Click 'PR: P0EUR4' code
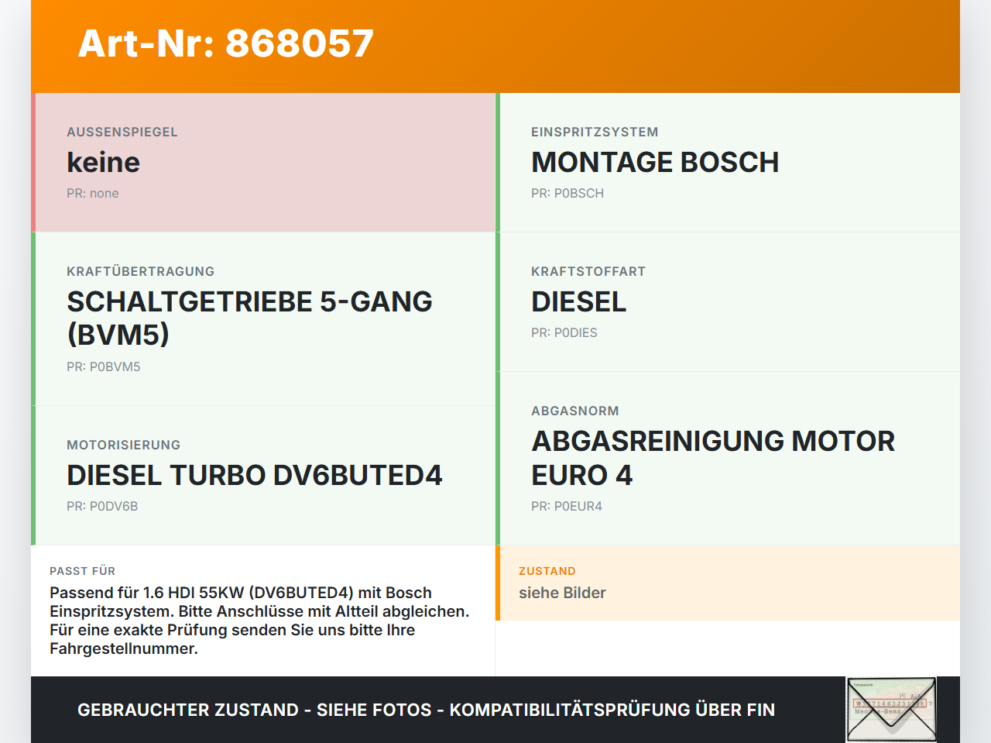 (567, 506)
